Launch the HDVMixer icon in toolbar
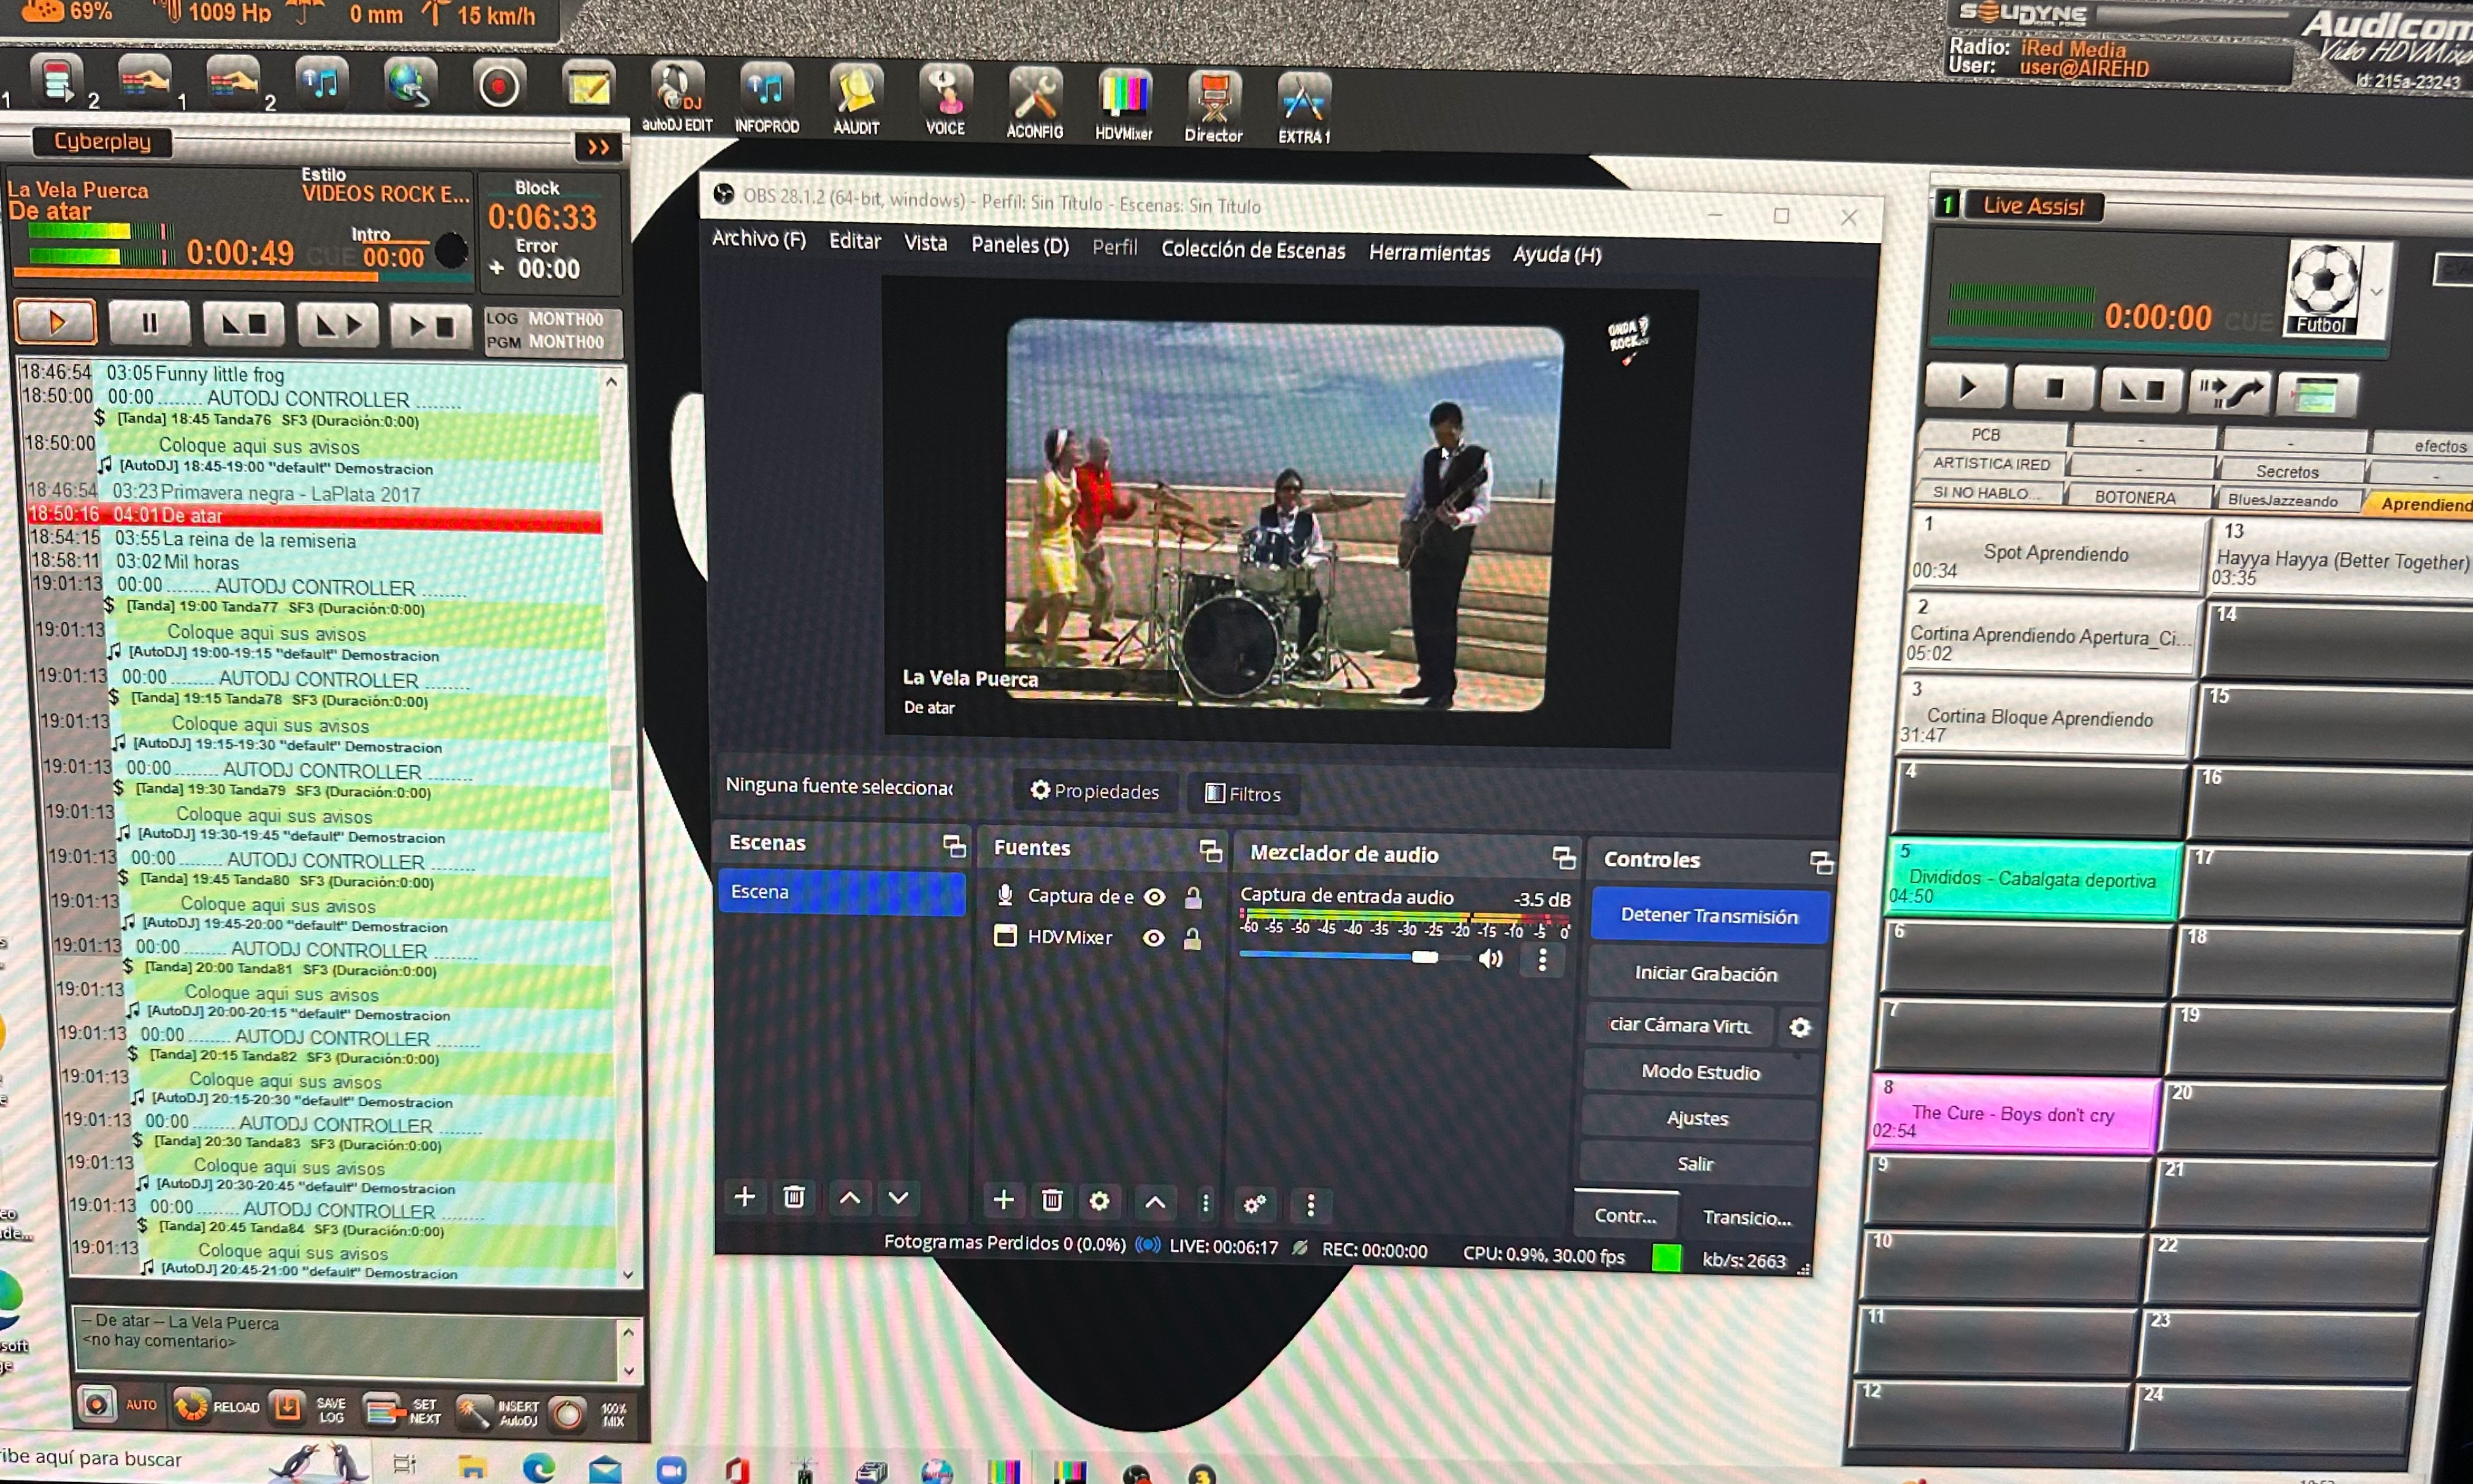 pos(1123,103)
